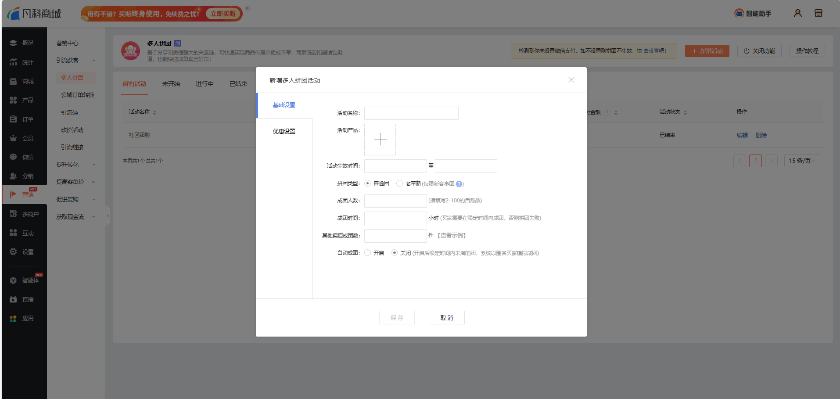This screenshot has width=840, height=399.
Task: Switch to the 优惠设置 tab
Action: pyautogui.click(x=284, y=131)
